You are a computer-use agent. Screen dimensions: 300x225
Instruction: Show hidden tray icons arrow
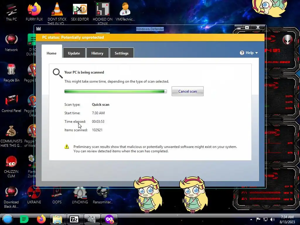(251, 219)
